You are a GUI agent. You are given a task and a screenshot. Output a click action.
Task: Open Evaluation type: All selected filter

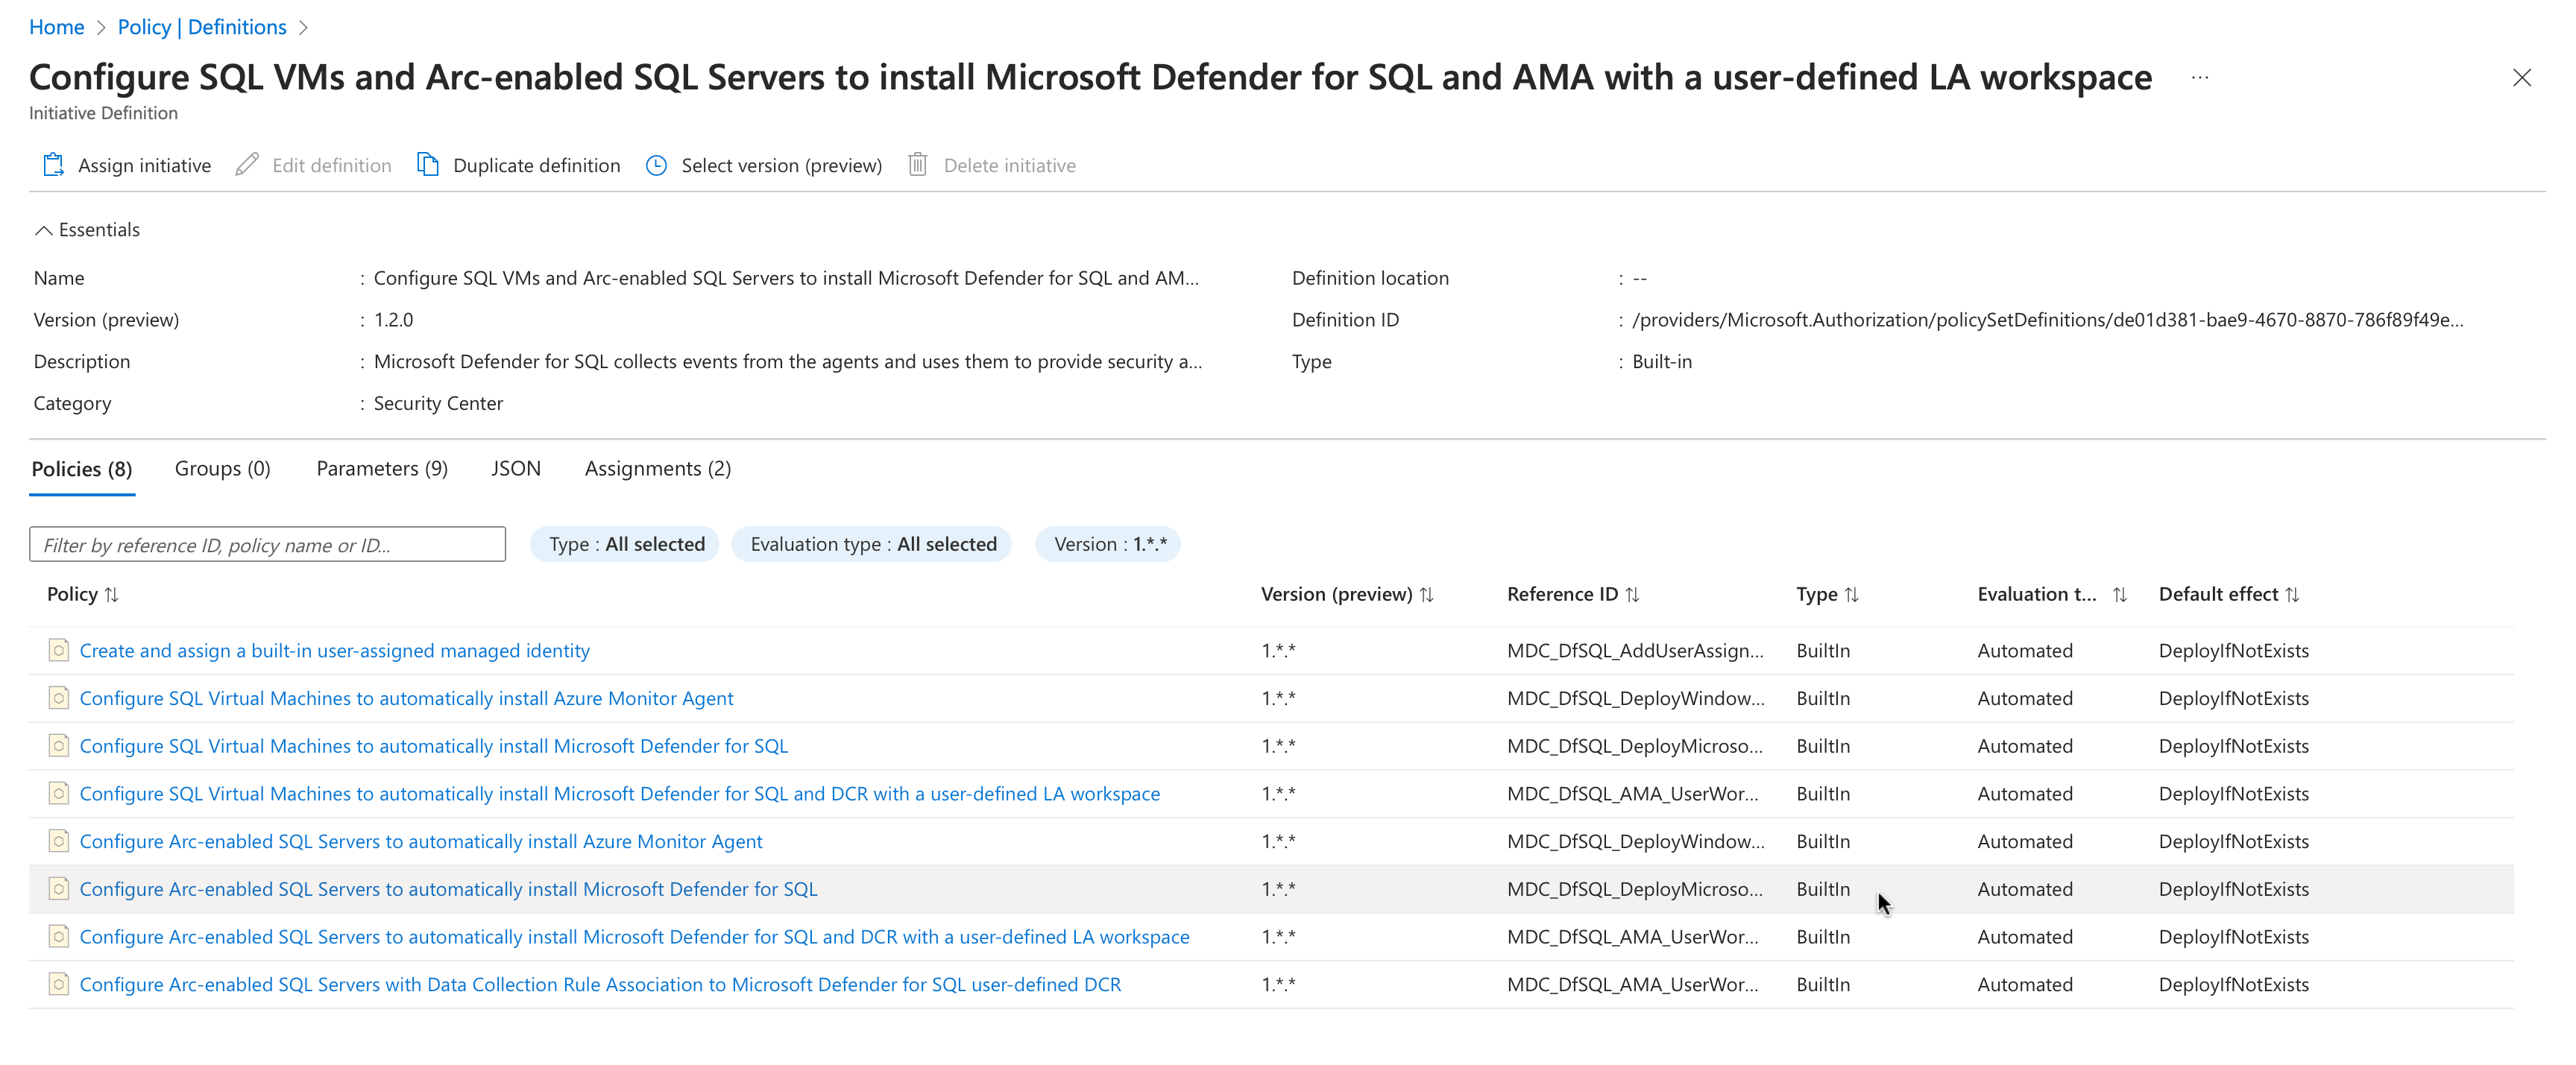coord(872,544)
